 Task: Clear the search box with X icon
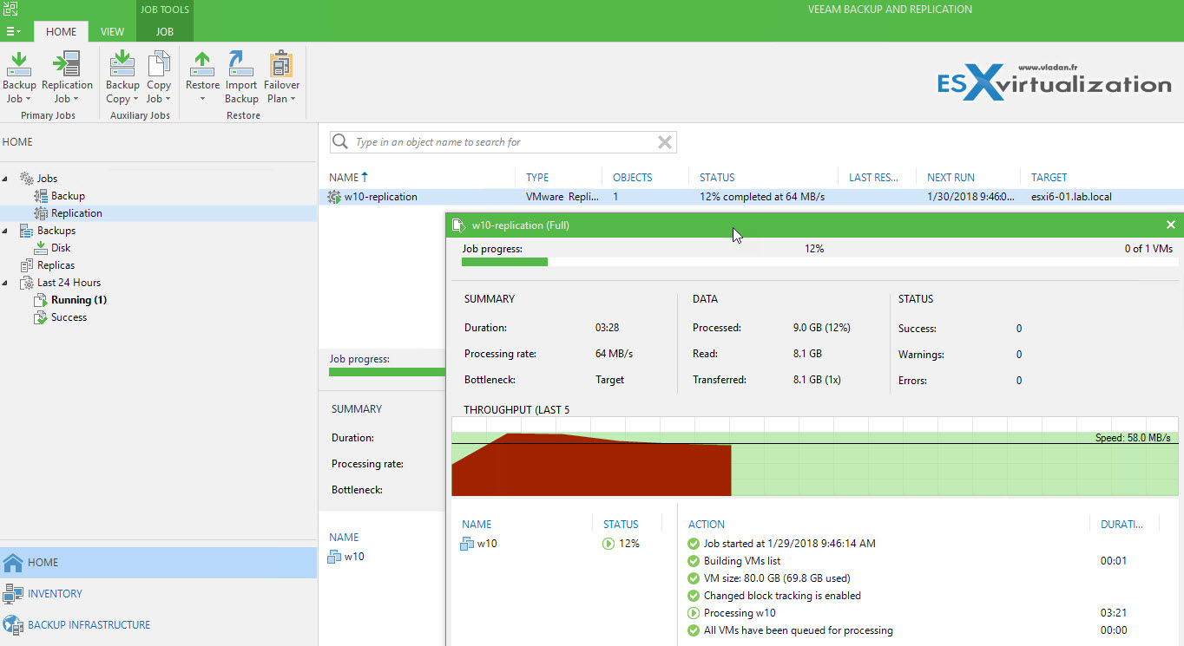[x=665, y=142]
